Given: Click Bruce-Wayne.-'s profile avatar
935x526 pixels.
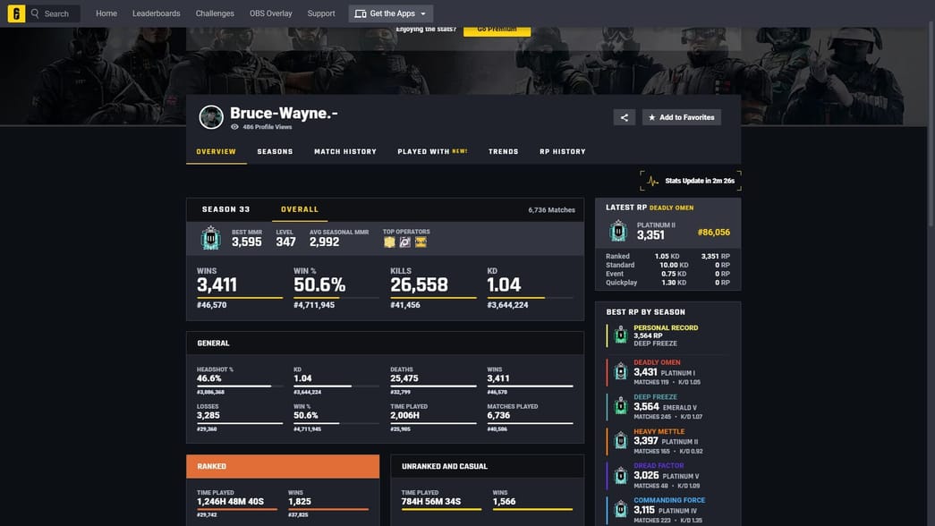Looking at the screenshot, I should click(x=209, y=116).
